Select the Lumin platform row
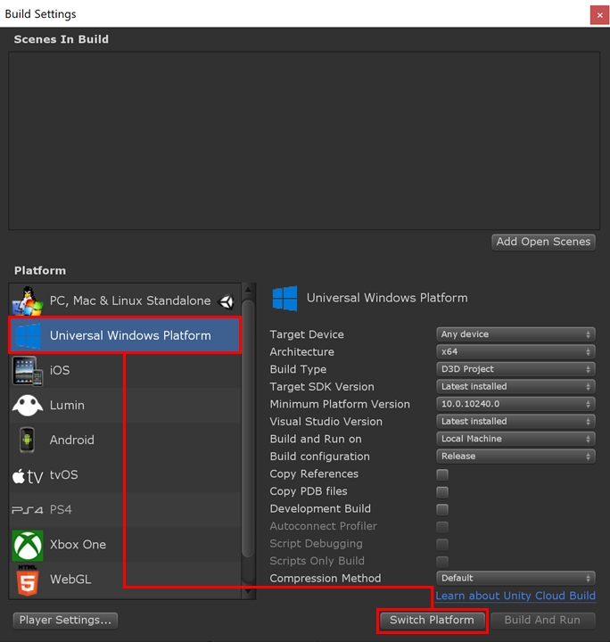This screenshot has width=610, height=642. (125, 406)
